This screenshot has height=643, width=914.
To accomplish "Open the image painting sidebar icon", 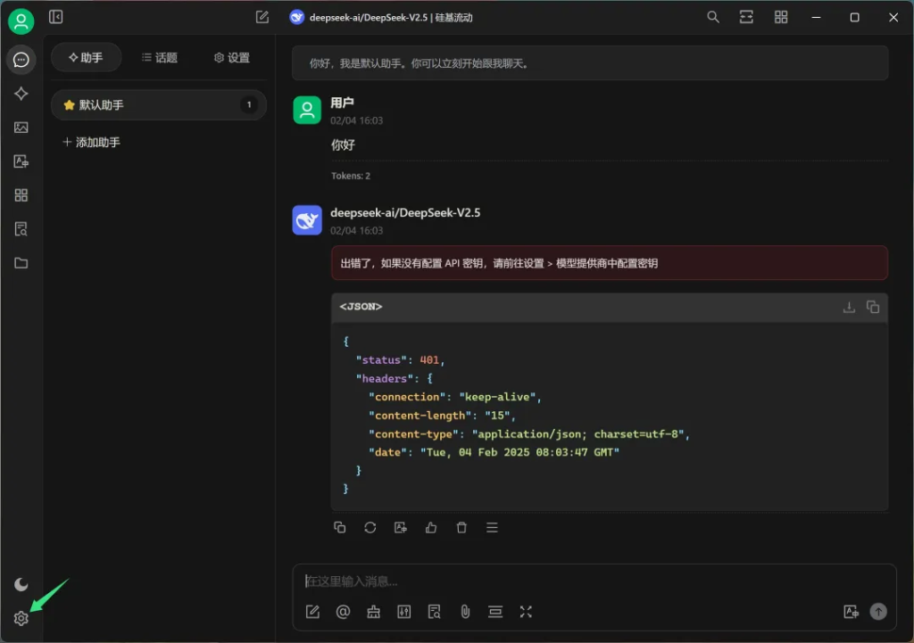I will [21, 127].
